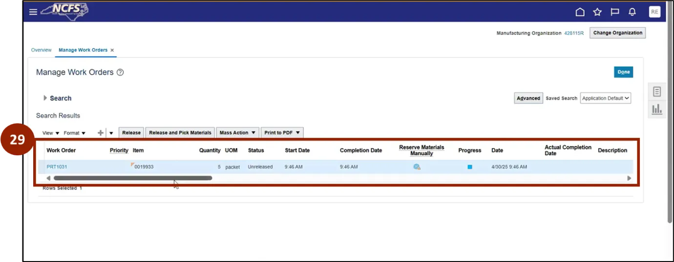Open the View menu
Viewport: 674px width, 262px height.
coord(51,132)
